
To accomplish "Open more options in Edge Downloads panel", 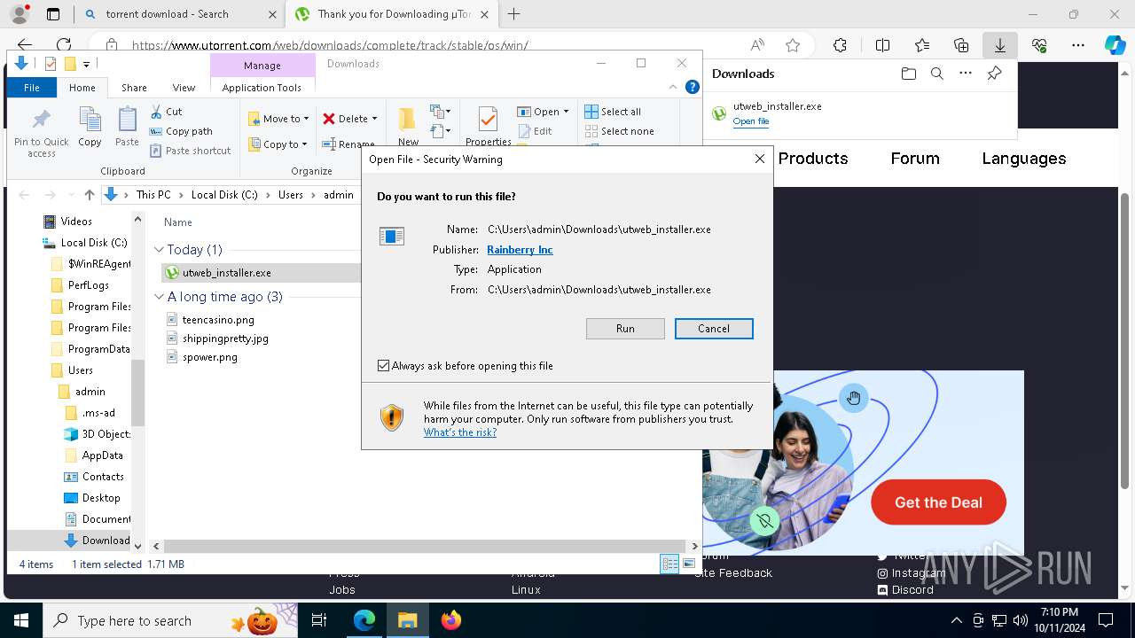I will (x=965, y=74).
